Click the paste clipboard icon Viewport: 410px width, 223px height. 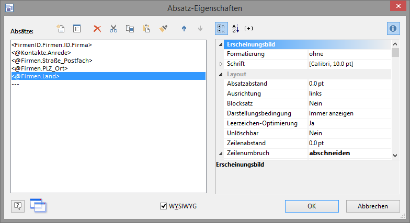pyautogui.click(x=146, y=29)
